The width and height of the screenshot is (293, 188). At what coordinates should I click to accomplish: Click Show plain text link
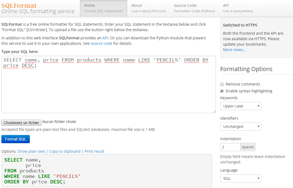click(31, 151)
